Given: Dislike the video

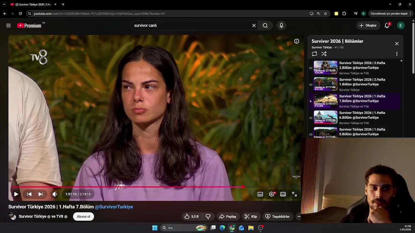Looking at the screenshot, I should pyautogui.click(x=208, y=216).
